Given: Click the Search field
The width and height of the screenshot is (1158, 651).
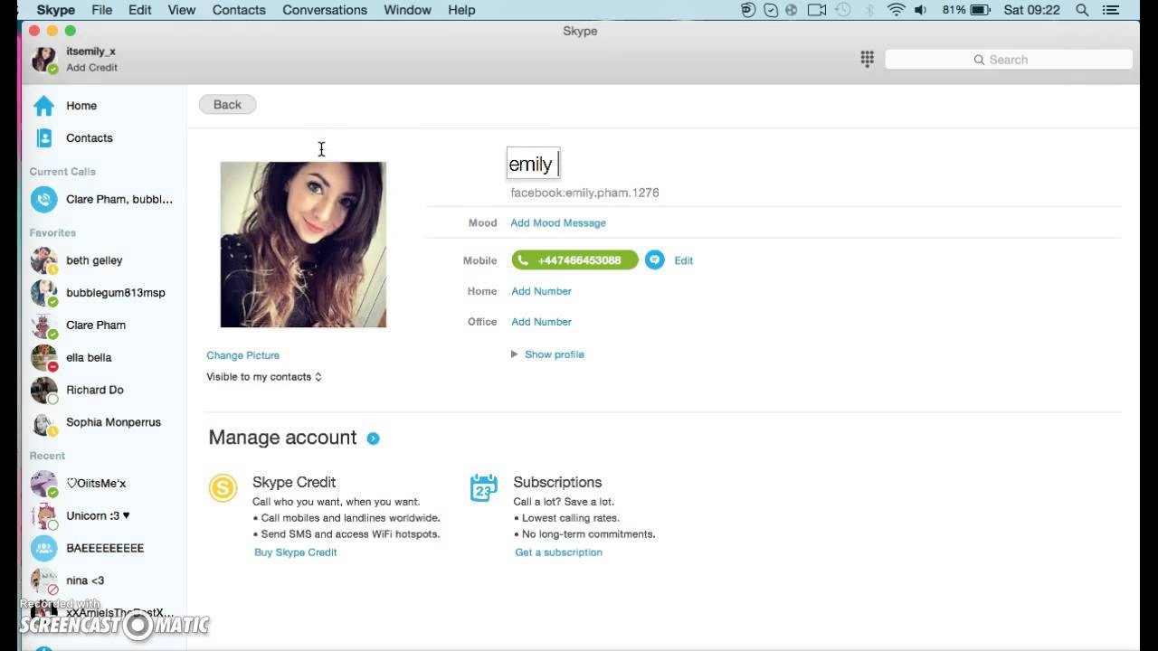Looking at the screenshot, I should tap(1008, 60).
